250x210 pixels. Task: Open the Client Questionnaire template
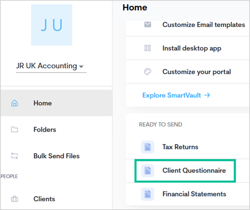[185, 171]
